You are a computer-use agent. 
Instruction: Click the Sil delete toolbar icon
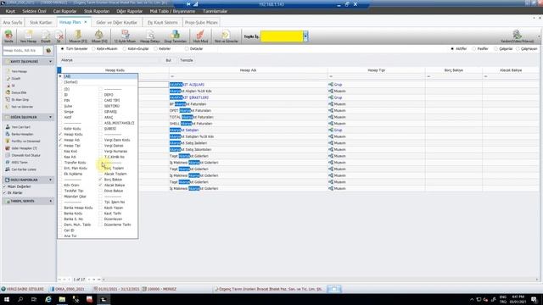coord(59,36)
